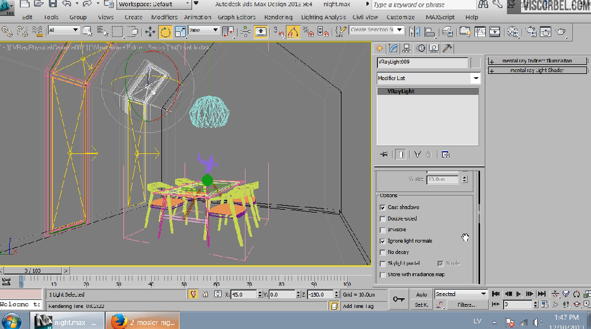Open the Create command panel tab
This screenshot has height=329, width=591.
(380, 48)
